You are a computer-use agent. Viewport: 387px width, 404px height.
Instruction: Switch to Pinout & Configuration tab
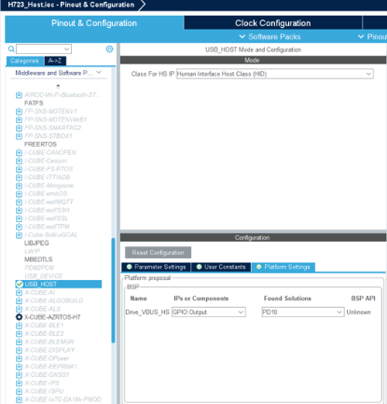coord(94,23)
